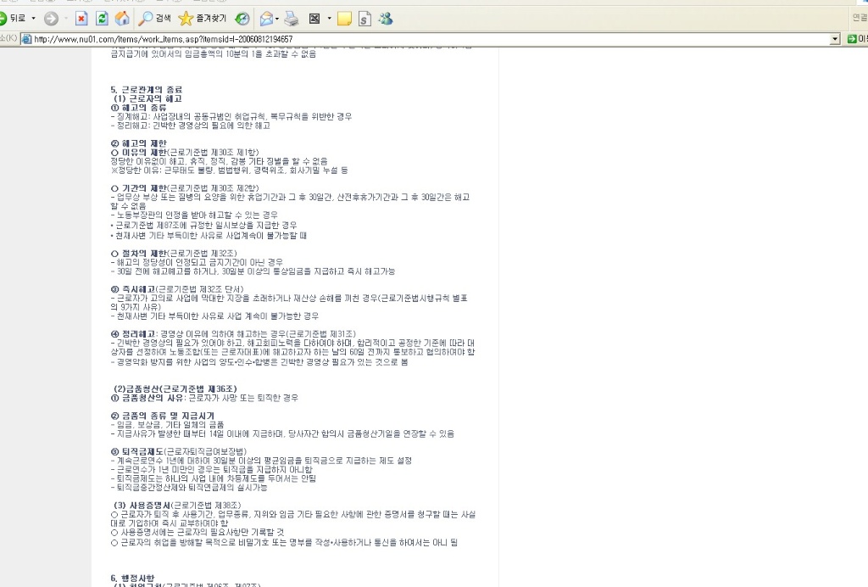Click the address bar URL field
Viewport: 868px width, 587px height.
pyautogui.click(x=426, y=39)
